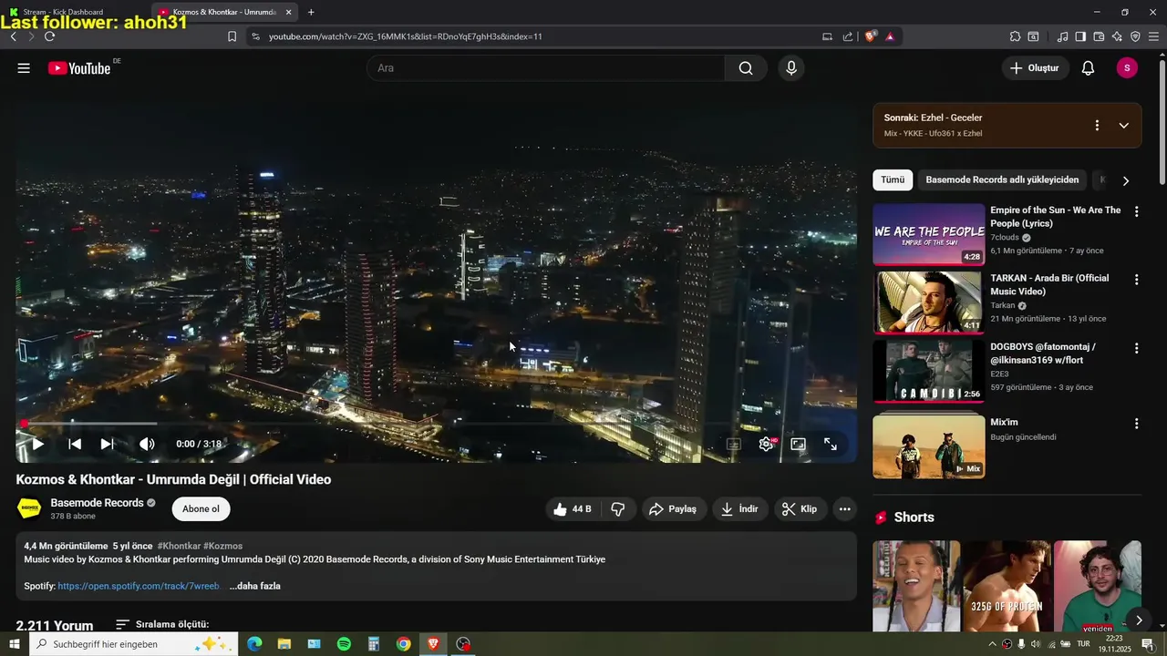This screenshot has height=656, width=1167.
Task: Open the YouTube hamburger guide menu
Action: pos(24,68)
